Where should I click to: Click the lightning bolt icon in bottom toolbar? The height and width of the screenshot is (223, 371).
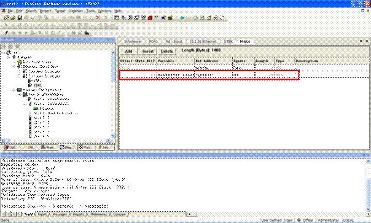[6, 33]
